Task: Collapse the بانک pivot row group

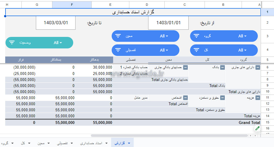Action: [222, 67]
